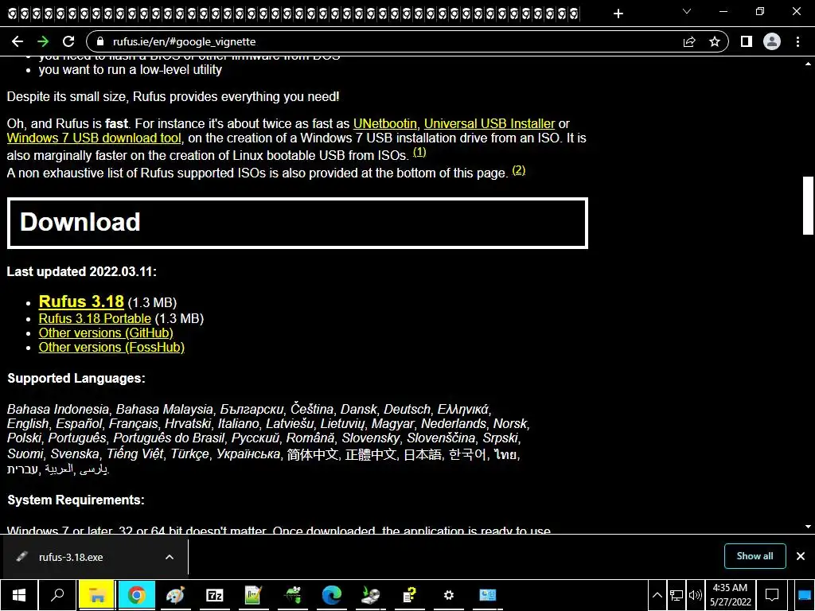Open Other versions (GitHub)
Image resolution: width=815 pixels, height=611 pixels.
coord(106,333)
